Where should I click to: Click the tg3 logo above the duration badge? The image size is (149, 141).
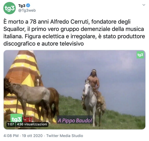[16, 118]
